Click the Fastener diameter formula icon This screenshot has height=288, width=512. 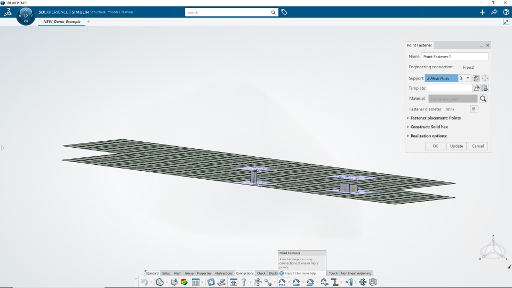[x=474, y=109]
